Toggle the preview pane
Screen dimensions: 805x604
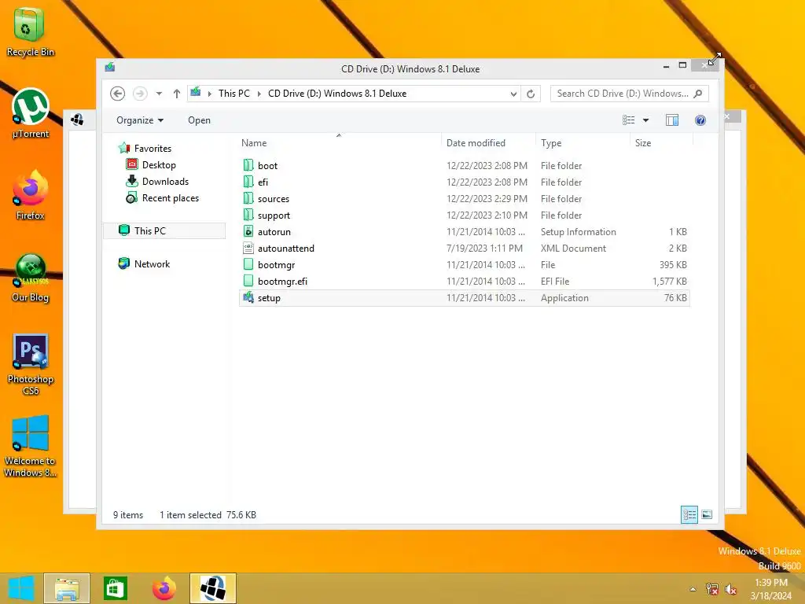tap(672, 120)
